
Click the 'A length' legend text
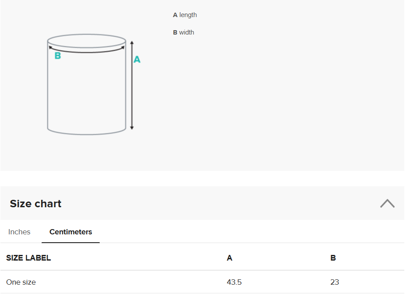pyautogui.click(x=185, y=15)
